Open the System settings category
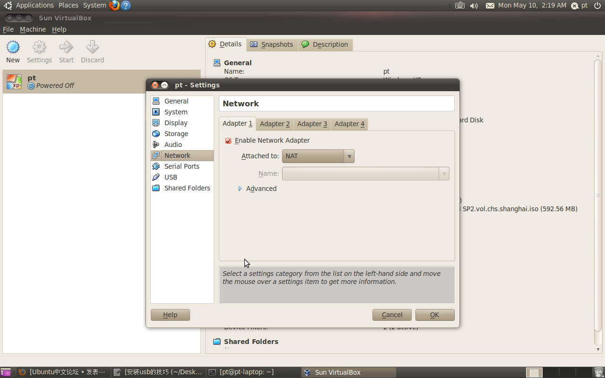The image size is (605, 378). [182, 112]
